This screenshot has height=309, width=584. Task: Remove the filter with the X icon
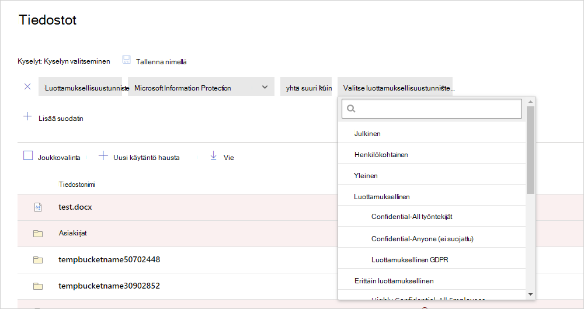tap(27, 86)
